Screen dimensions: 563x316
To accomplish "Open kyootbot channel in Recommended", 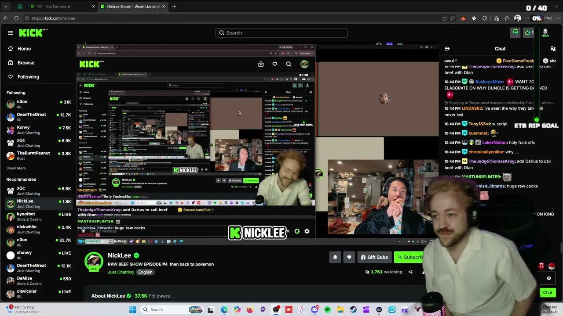I will [x=39, y=216].
